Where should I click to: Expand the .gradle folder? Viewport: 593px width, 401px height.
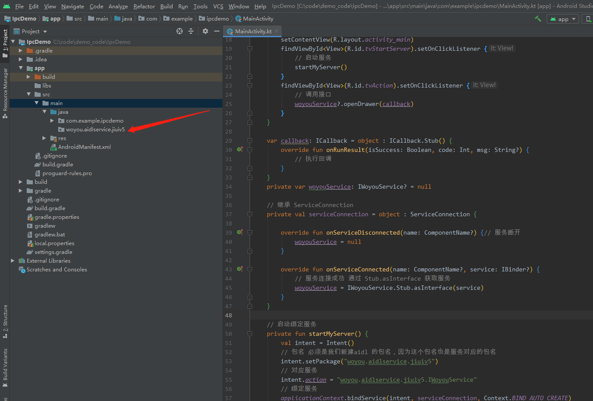click(x=21, y=50)
